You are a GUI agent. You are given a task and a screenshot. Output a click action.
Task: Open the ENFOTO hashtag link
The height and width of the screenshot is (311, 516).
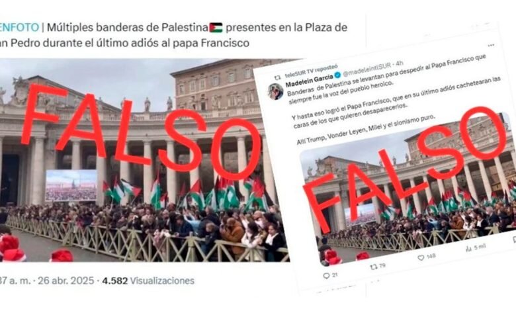pyautogui.click(x=19, y=27)
